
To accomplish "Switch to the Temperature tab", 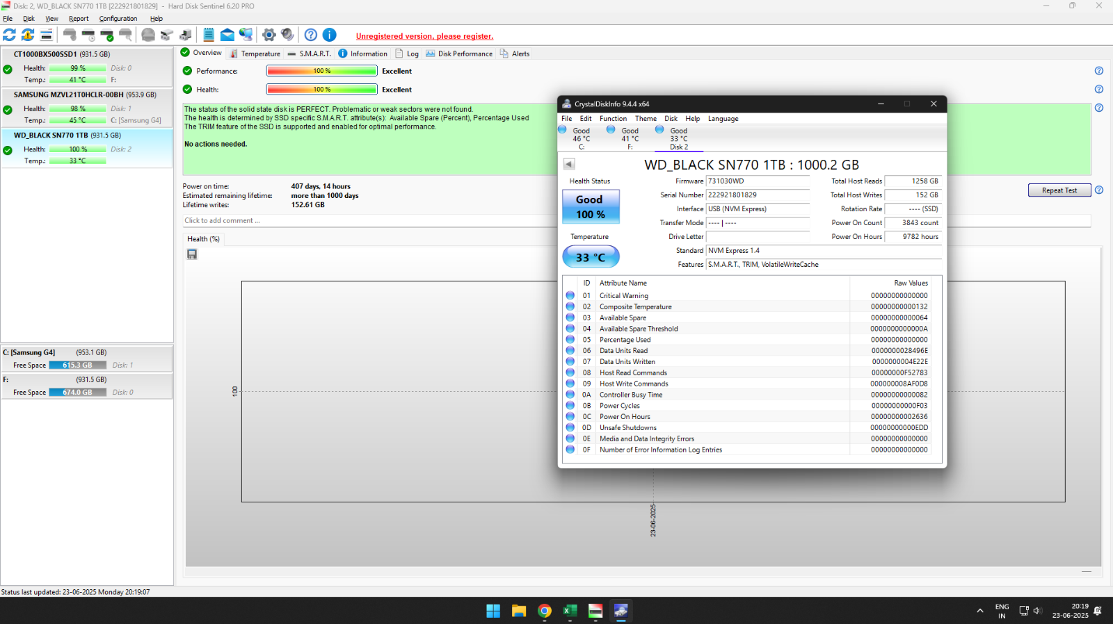I will pos(255,54).
